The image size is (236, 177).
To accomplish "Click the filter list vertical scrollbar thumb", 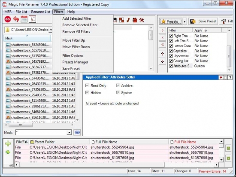I will point(229,56).
